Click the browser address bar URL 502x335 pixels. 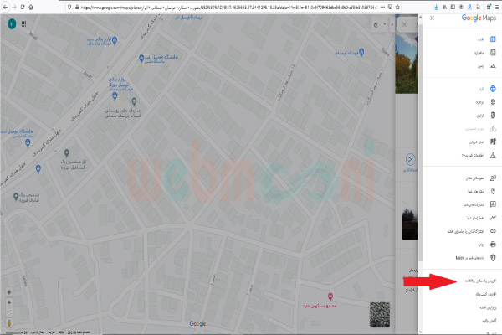[x=209, y=6]
